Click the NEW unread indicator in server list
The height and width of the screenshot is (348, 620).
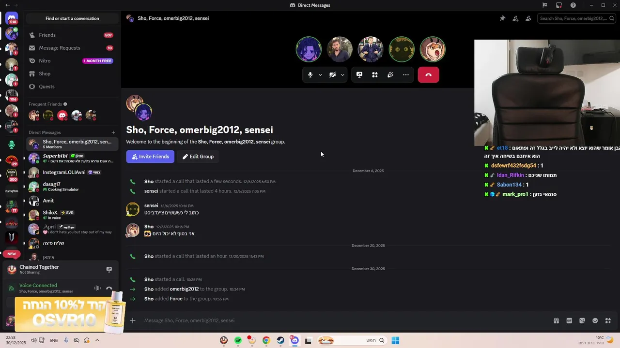coord(12,254)
